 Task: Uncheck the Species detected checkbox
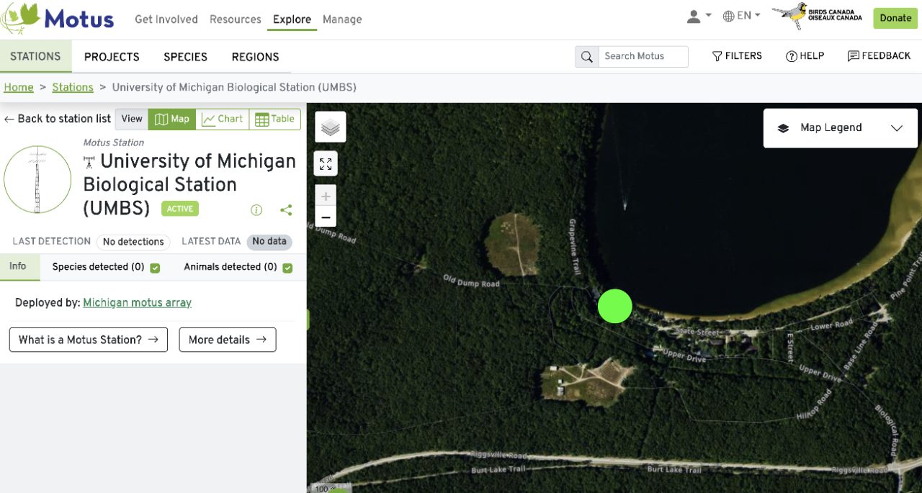click(x=155, y=266)
